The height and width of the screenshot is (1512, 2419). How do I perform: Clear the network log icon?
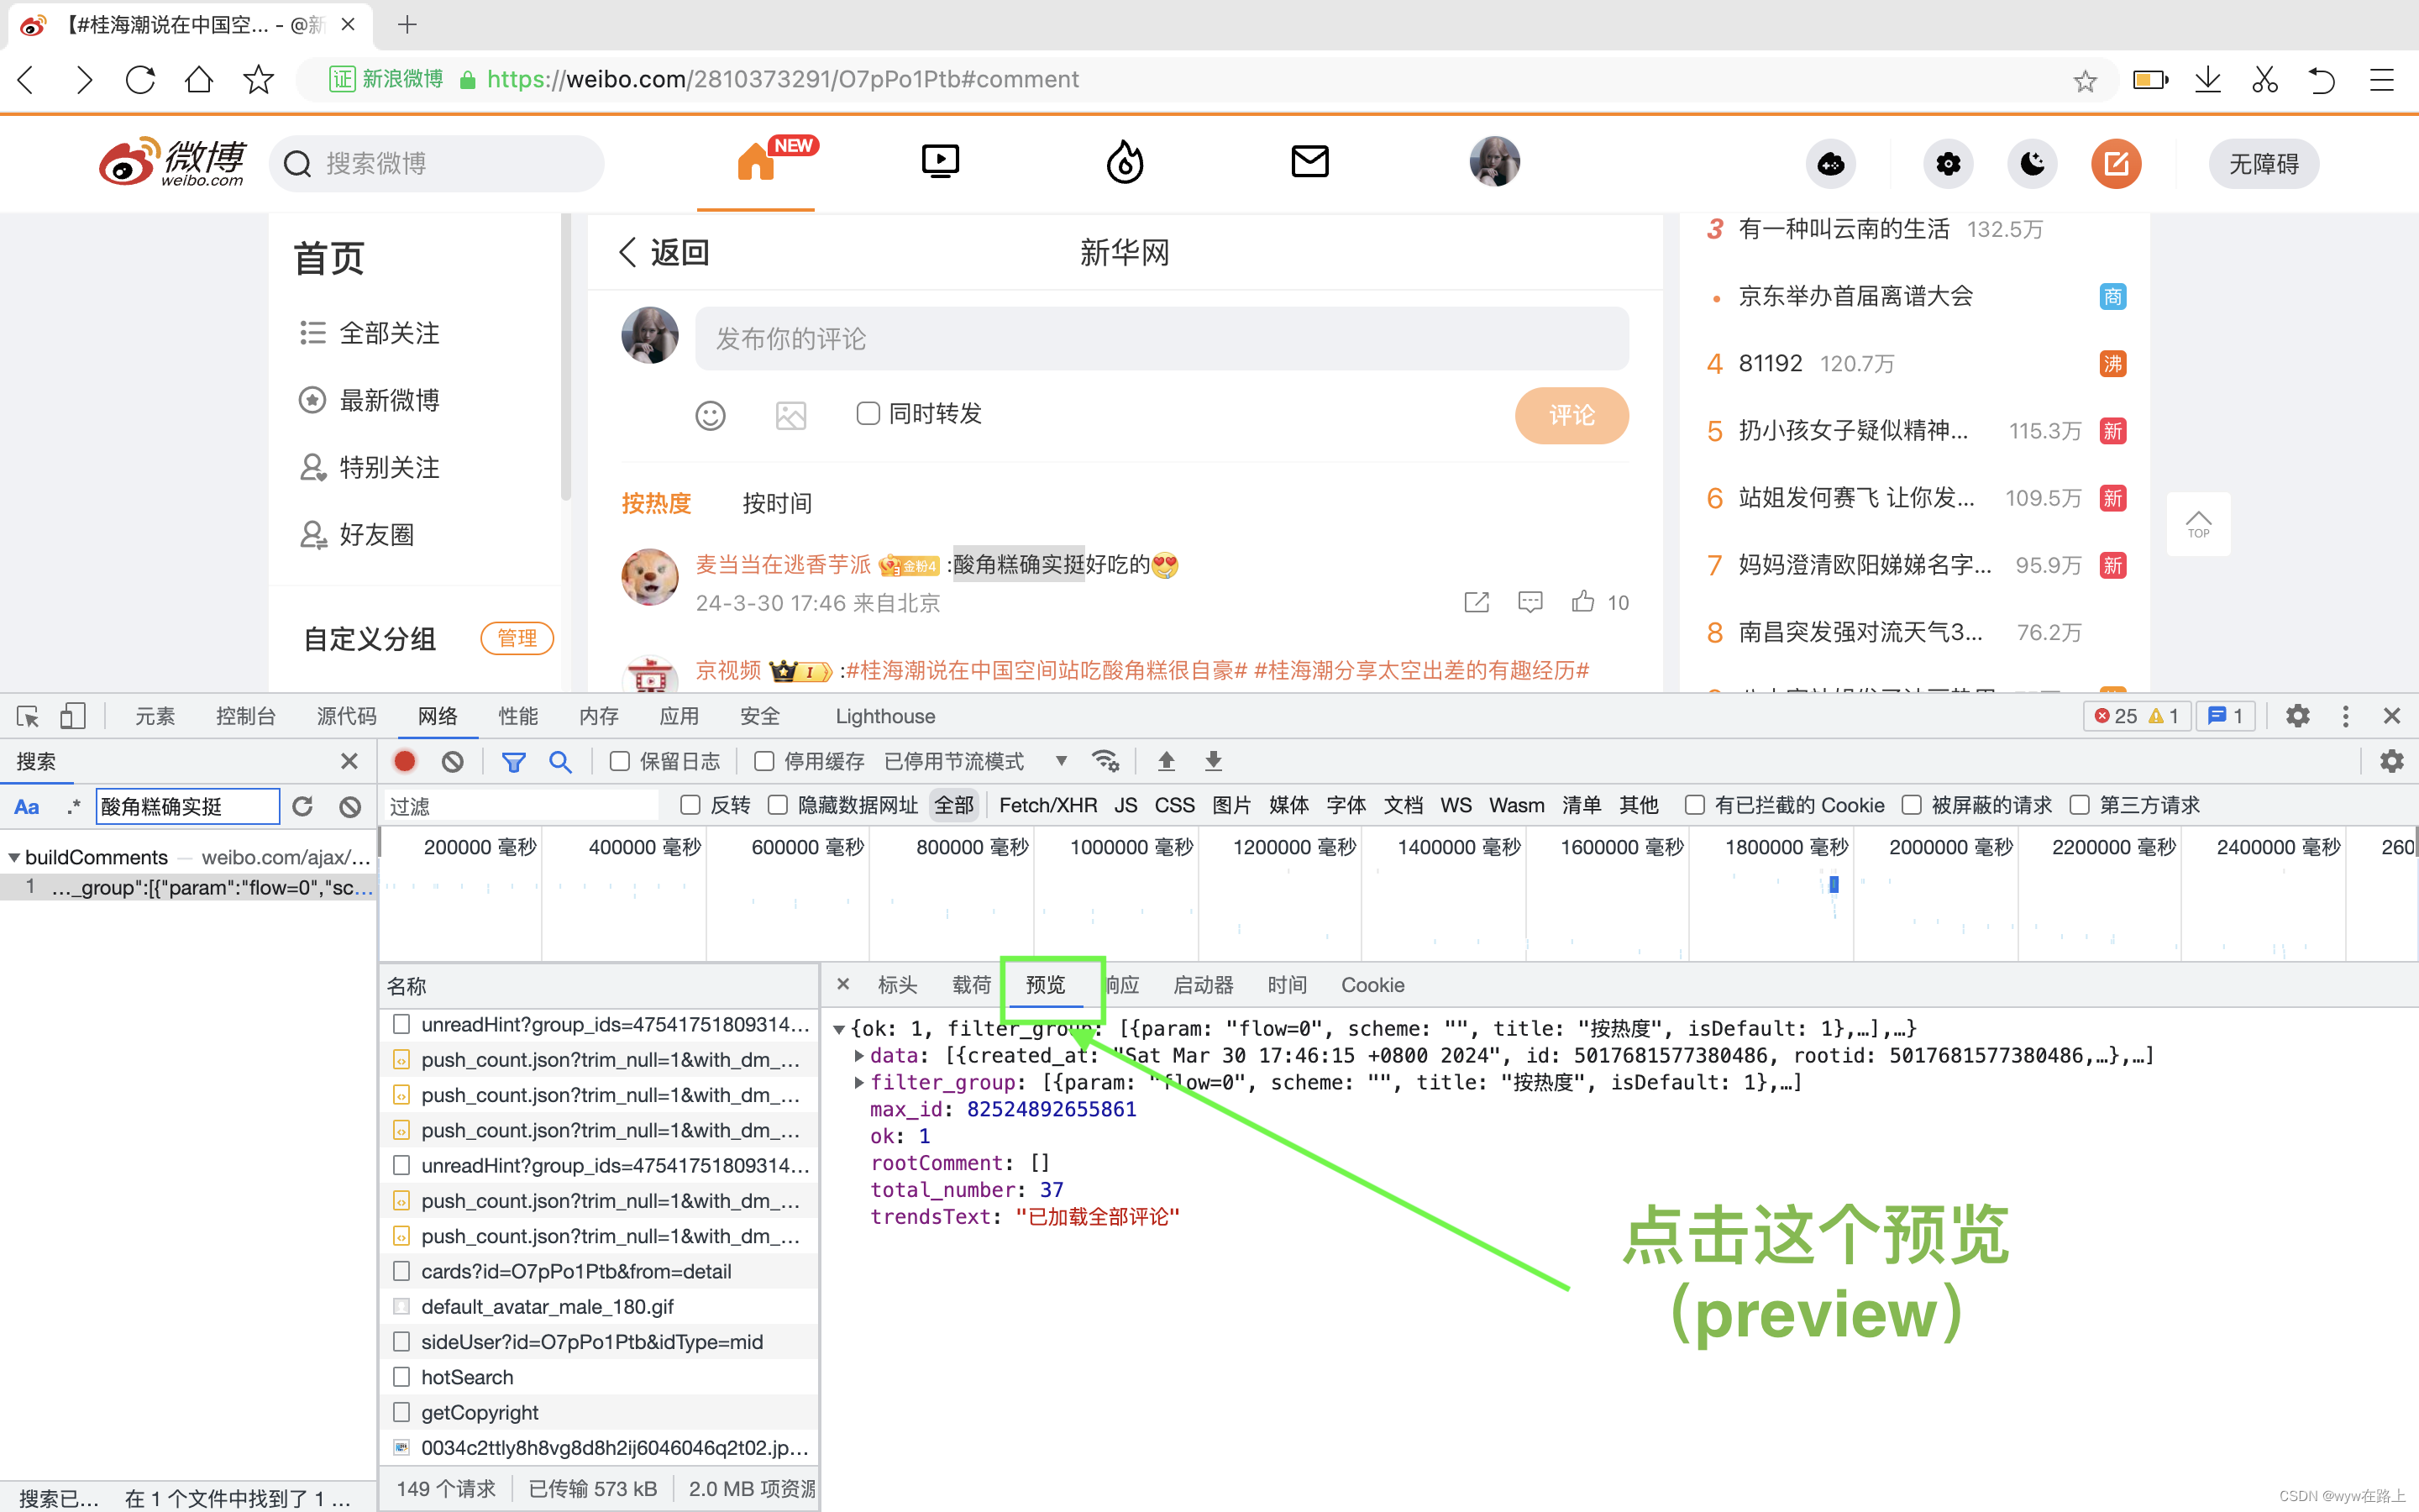453,761
